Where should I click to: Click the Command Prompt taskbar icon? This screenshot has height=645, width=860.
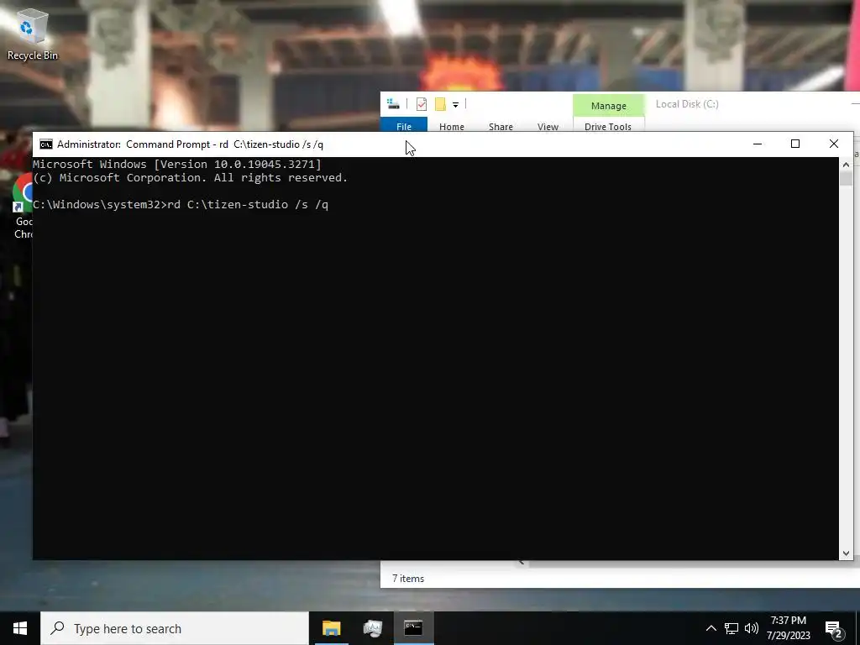[413, 628]
